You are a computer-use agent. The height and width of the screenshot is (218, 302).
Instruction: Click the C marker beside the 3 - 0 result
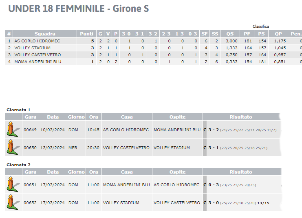(x=205, y=203)
